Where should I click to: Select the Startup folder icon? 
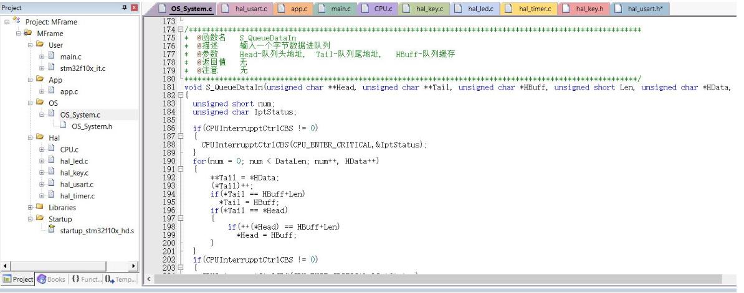click(39, 219)
